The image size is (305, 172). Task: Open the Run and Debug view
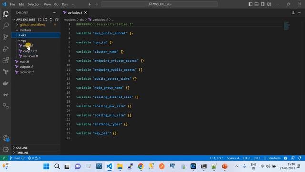(6, 49)
